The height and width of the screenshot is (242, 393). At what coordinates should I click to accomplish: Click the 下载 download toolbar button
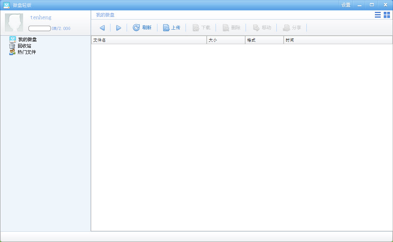point(201,28)
